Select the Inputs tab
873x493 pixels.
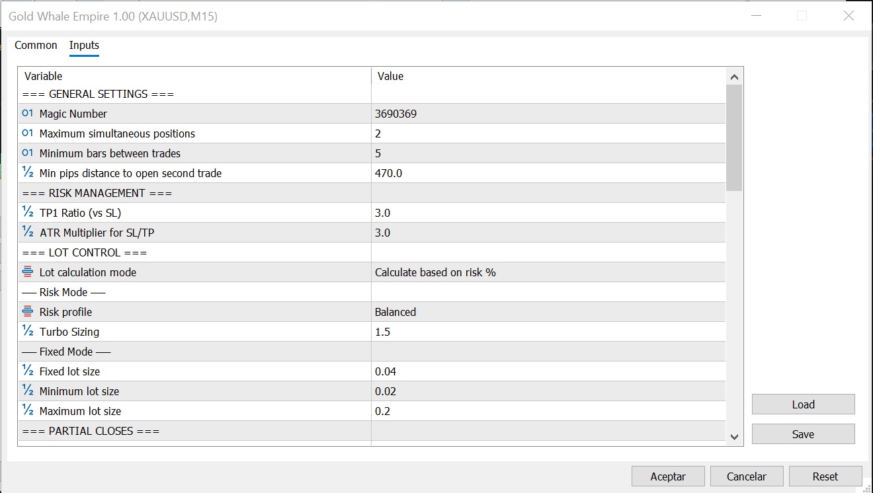[x=84, y=45]
